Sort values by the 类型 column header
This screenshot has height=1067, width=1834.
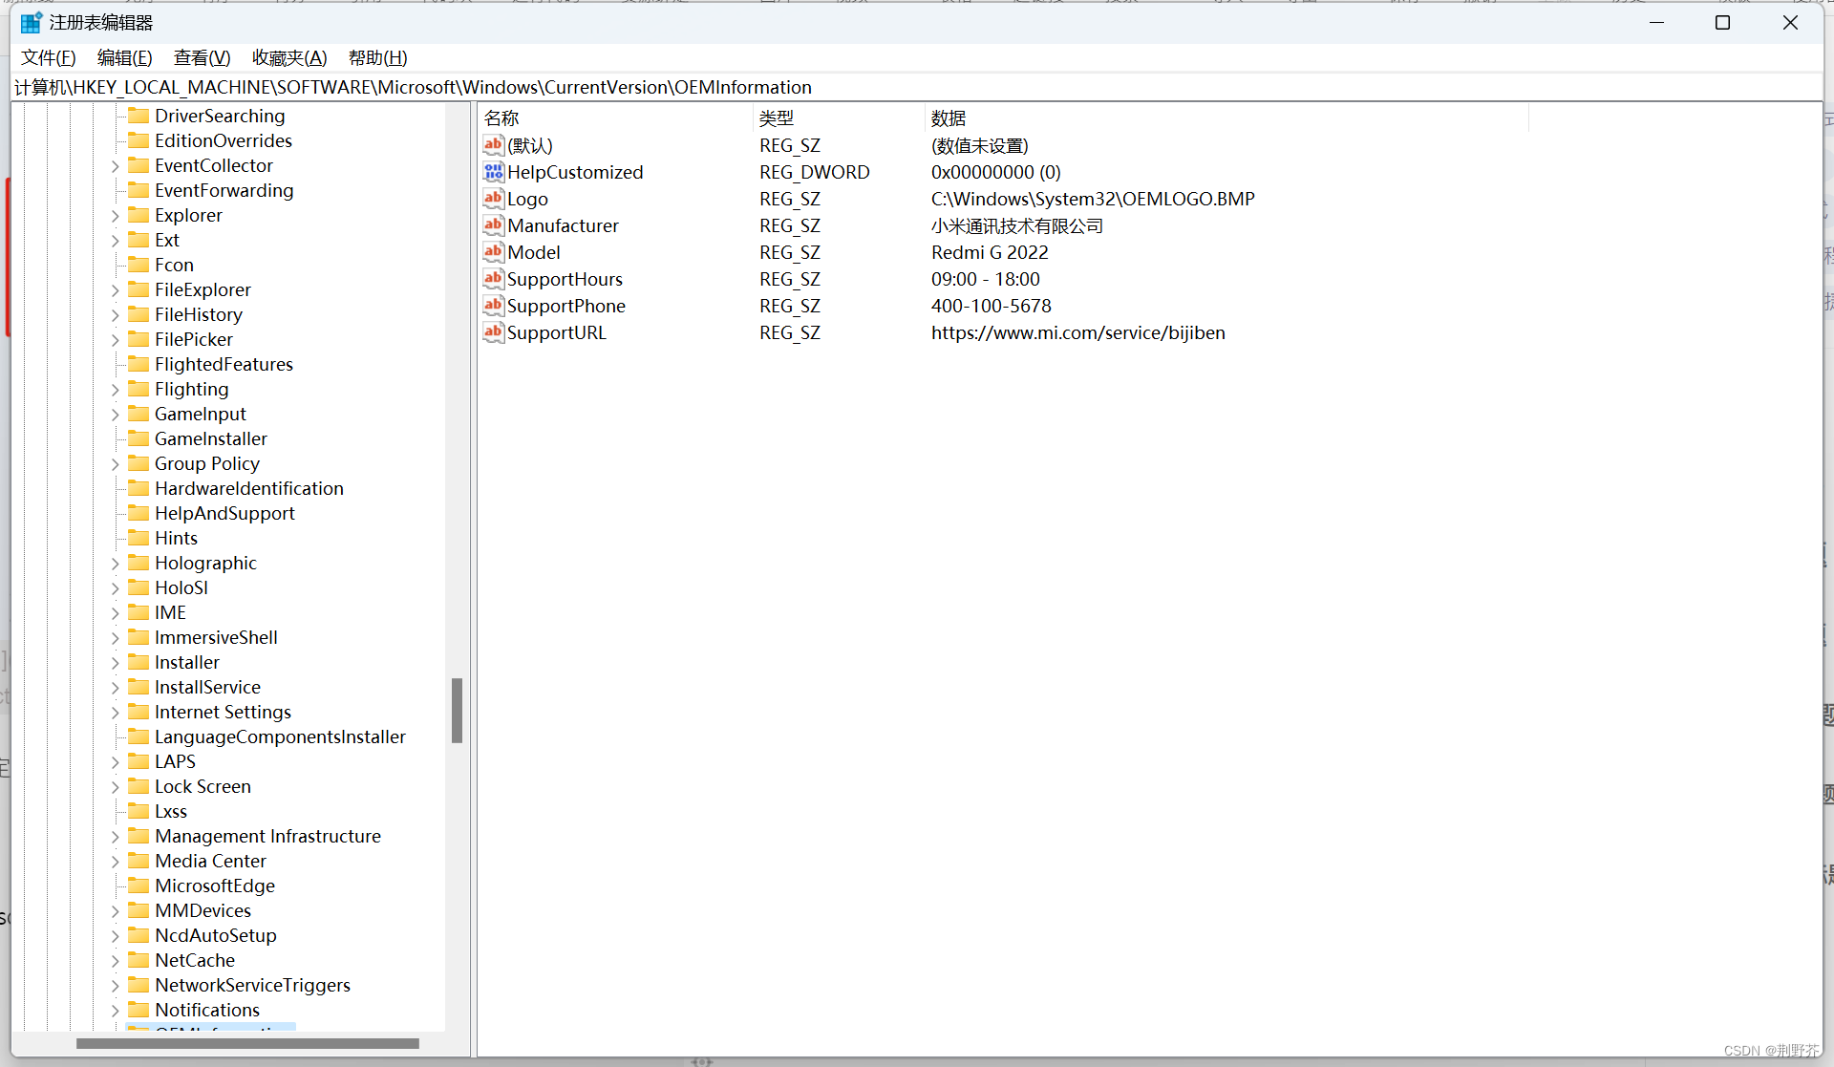(x=776, y=117)
